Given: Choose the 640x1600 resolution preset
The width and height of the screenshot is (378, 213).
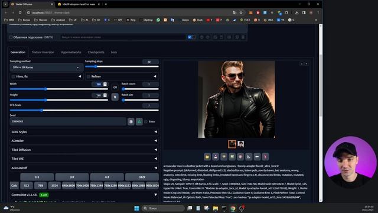Looking at the screenshot, I should [x=69, y=185].
